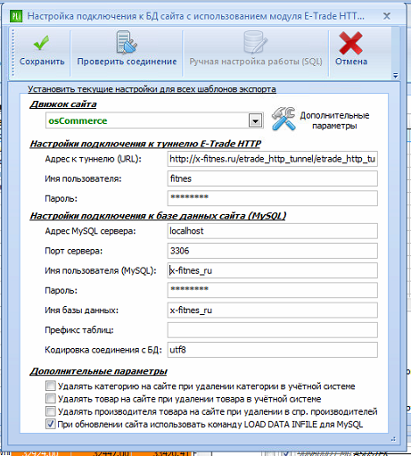Screen dimensions: 411x456
Task: Click the green checkmark Сохранить icon
Action: [41, 43]
